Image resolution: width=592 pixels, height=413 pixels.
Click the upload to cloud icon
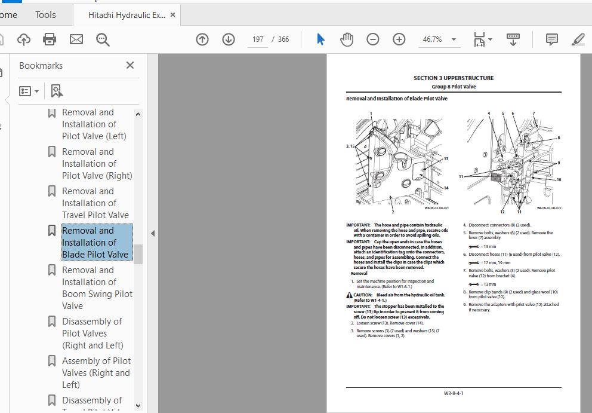[x=24, y=39]
